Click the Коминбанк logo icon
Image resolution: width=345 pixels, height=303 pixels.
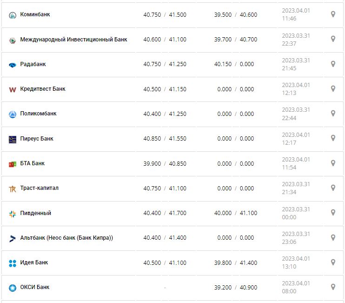pos(13,15)
